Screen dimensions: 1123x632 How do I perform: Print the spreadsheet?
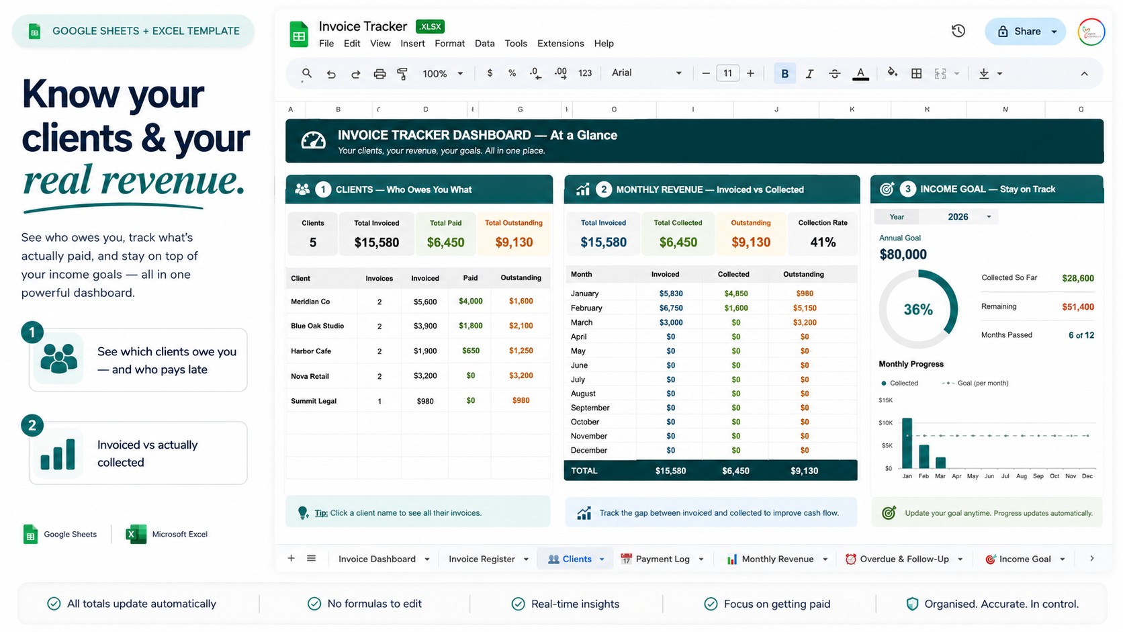[x=379, y=74]
